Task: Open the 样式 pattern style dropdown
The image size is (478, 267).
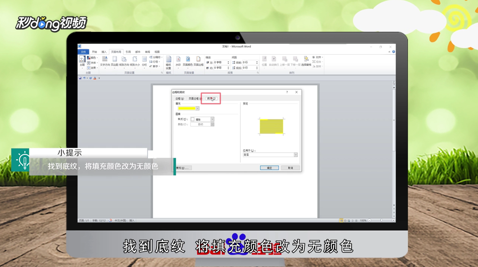Action: pos(212,119)
